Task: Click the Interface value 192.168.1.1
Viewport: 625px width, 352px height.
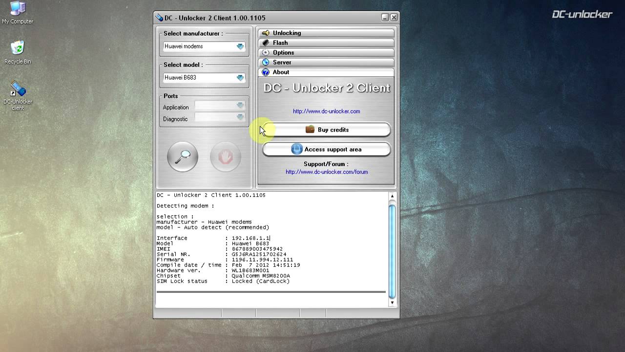Action: pyautogui.click(x=250, y=239)
